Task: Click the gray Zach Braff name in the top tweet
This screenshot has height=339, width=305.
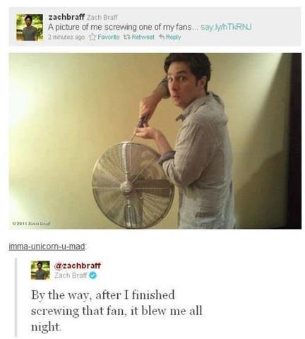Action: tap(102, 17)
